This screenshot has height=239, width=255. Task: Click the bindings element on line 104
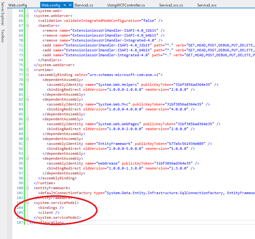(x=51, y=208)
